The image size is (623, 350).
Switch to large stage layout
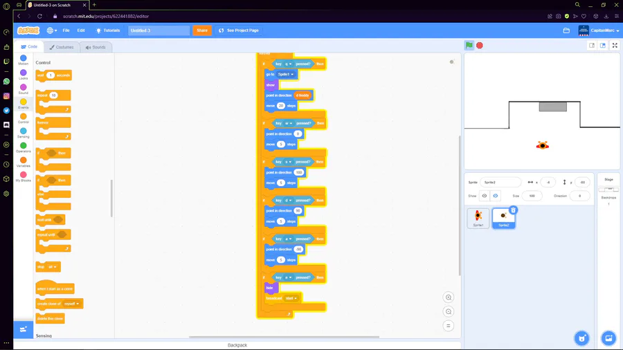603,45
